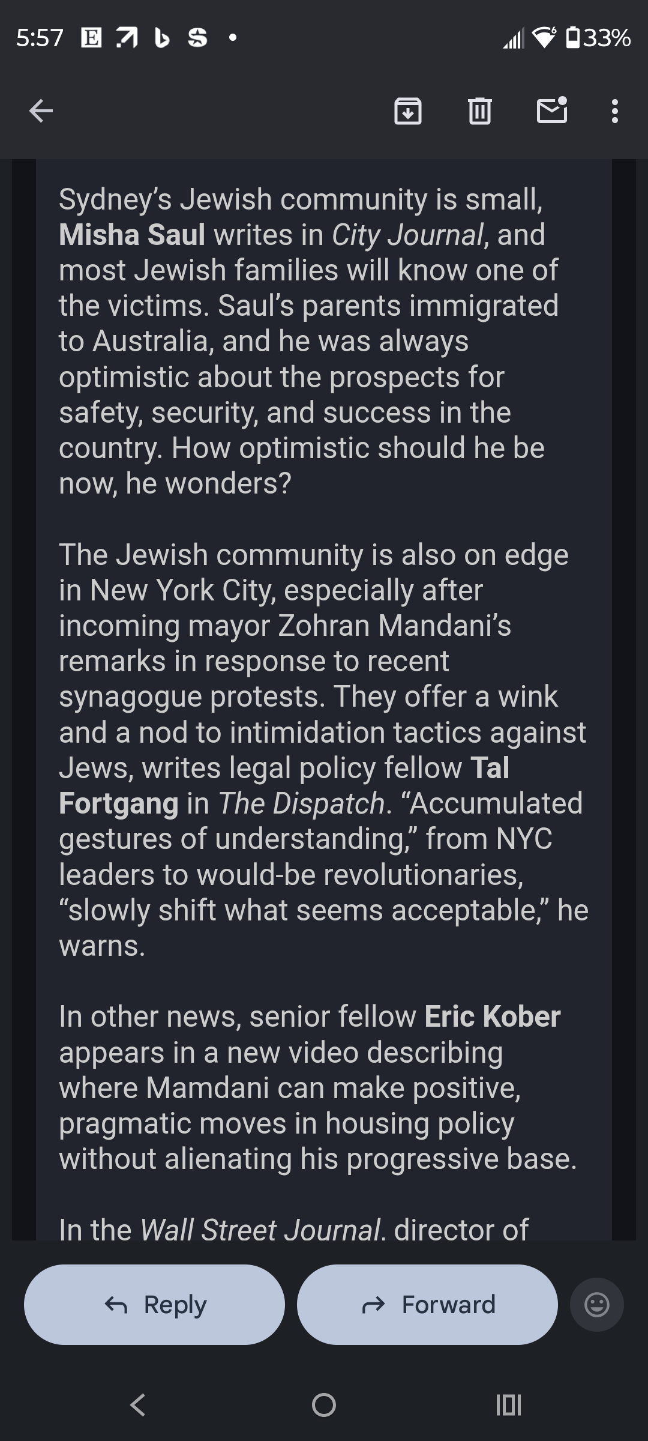This screenshot has height=1441, width=648.
Task: Add an emoji reaction
Action: point(596,1304)
